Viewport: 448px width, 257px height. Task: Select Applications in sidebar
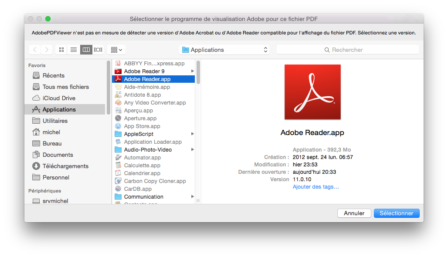pyautogui.click(x=65, y=109)
